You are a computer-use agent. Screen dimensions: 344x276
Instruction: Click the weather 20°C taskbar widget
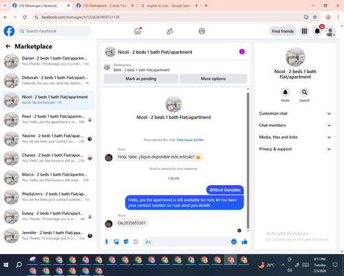click(266, 265)
